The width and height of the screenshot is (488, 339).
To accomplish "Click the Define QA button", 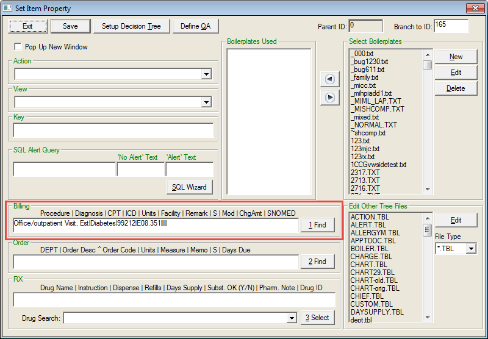I will 195,26.
